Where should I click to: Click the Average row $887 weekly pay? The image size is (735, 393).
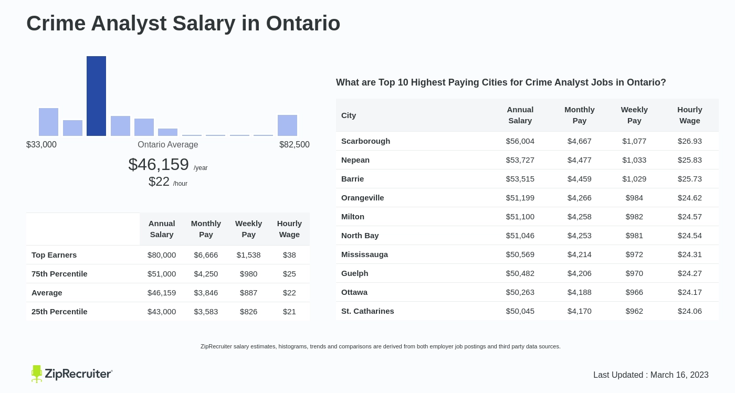coord(248,292)
